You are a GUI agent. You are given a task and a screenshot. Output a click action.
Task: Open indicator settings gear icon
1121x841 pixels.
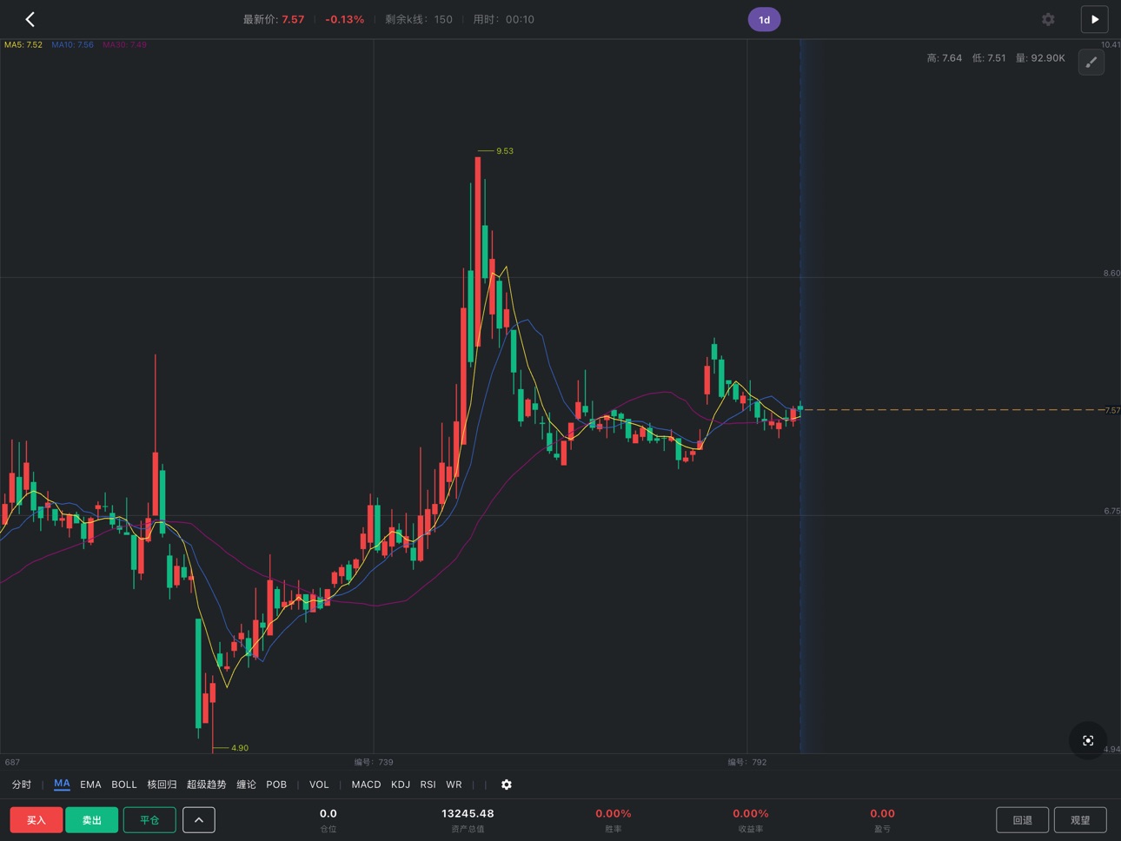[x=507, y=785]
